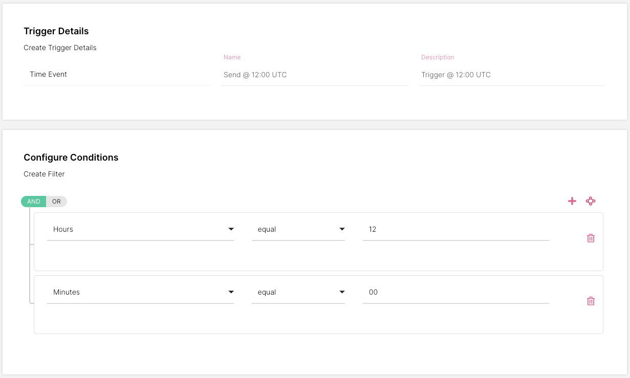Select the AND logic toggle

point(34,202)
